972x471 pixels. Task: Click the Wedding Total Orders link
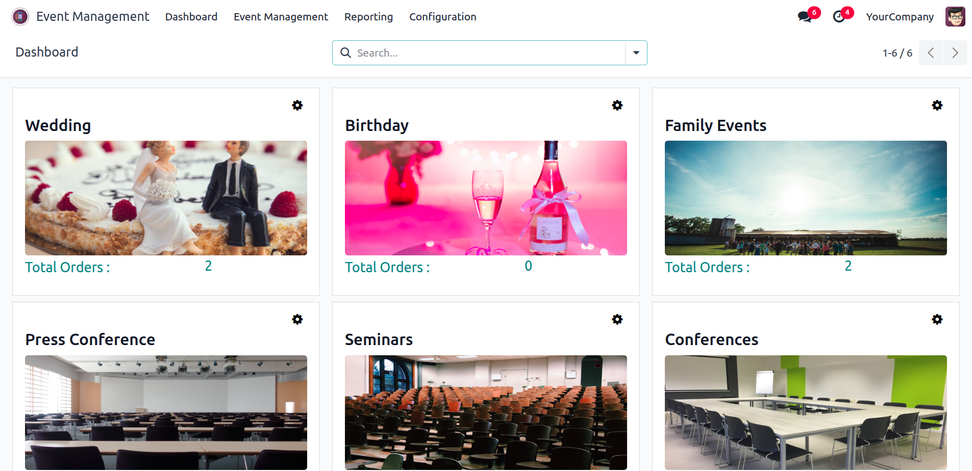[x=68, y=267]
